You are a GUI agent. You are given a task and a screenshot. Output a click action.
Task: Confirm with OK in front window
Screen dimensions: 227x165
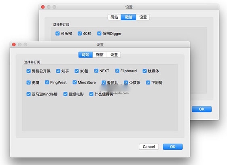pyautogui.click(x=173, y=147)
